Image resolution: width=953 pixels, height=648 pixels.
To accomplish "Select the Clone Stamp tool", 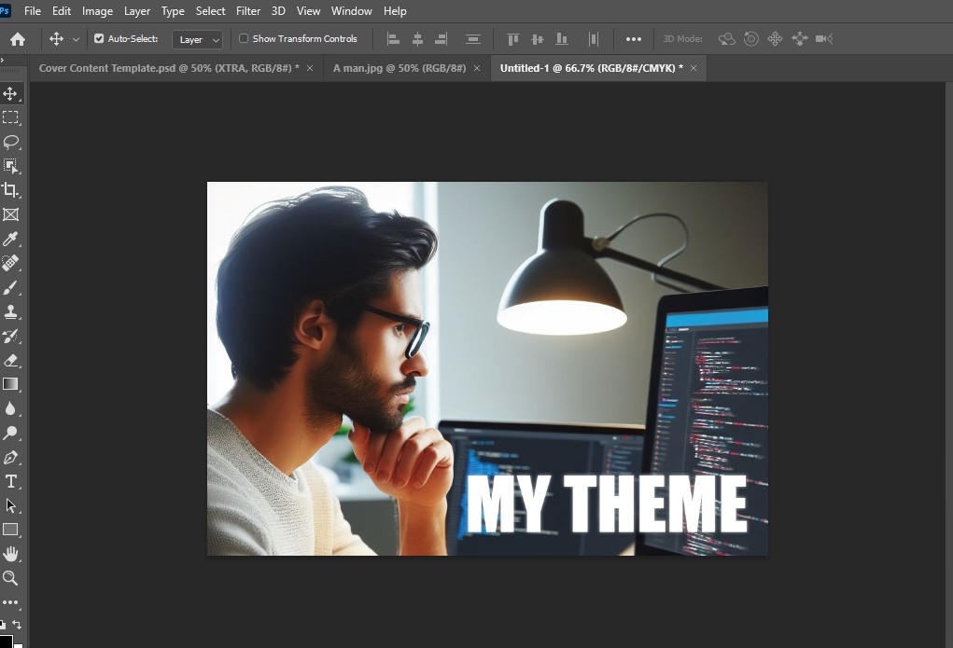I will point(10,311).
